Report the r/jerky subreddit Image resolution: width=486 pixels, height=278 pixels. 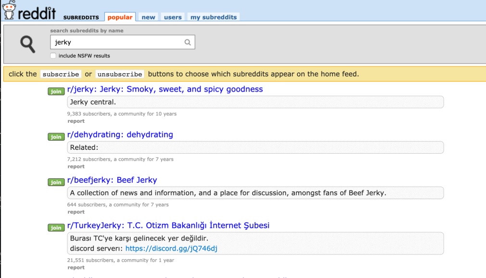[76, 121]
